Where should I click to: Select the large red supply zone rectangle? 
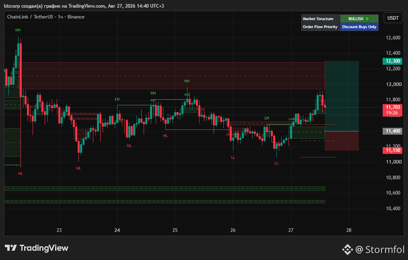(173, 76)
